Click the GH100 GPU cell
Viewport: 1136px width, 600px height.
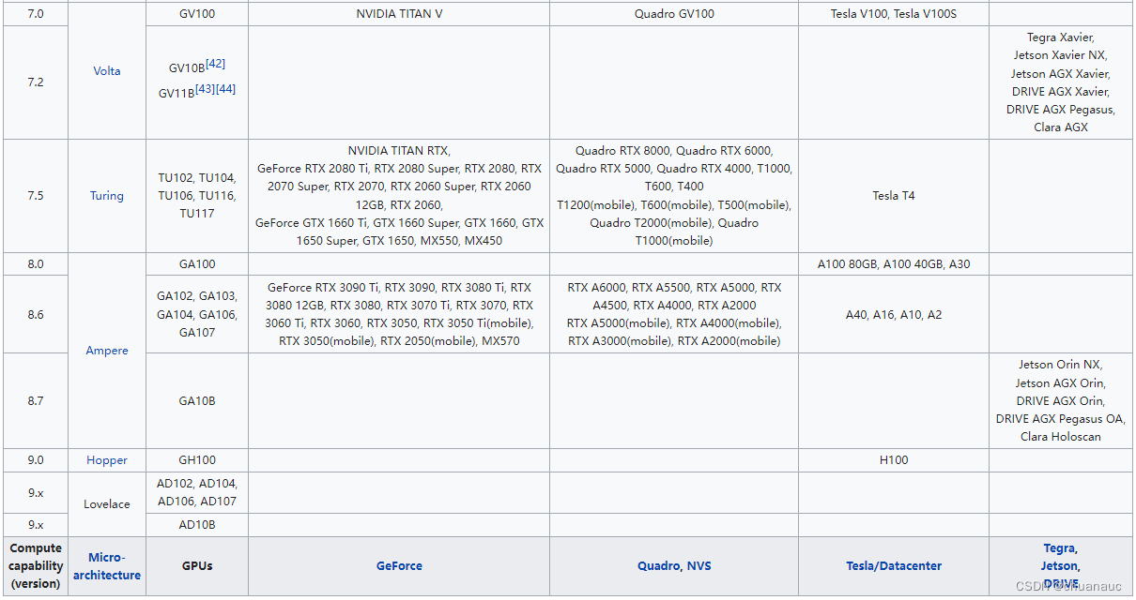197,460
